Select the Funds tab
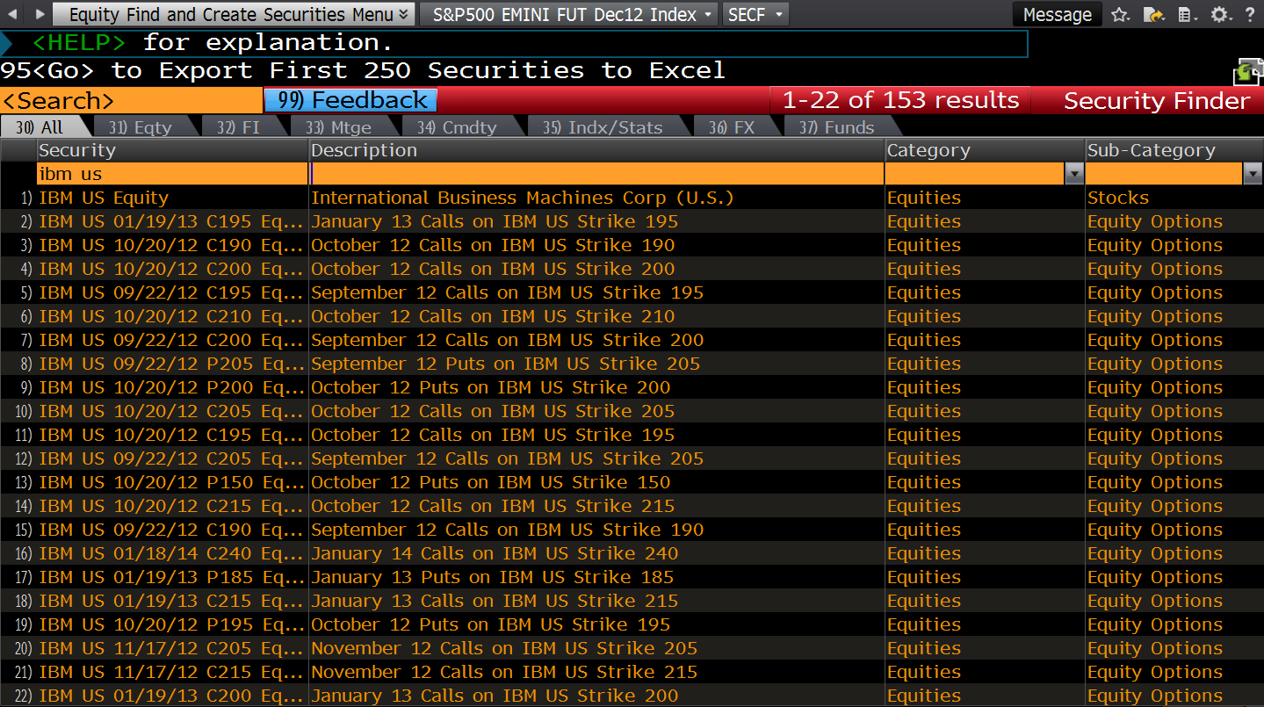The height and width of the screenshot is (707, 1264). [836, 127]
